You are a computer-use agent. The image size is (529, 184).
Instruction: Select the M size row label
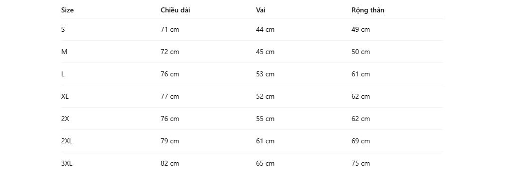(x=64, y=52)
